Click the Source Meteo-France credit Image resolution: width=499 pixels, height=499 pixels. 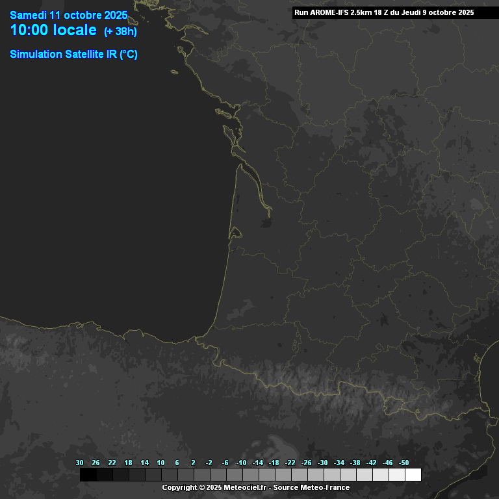tap(311, 487)
